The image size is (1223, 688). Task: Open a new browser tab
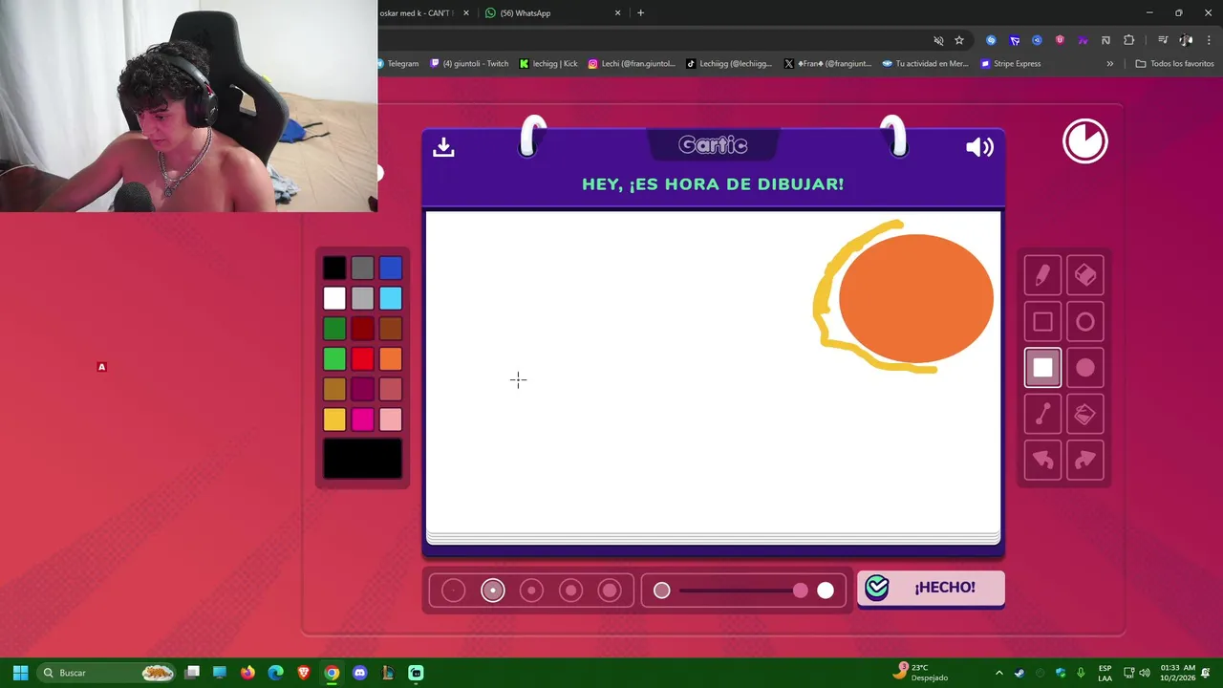pos(640,12)
